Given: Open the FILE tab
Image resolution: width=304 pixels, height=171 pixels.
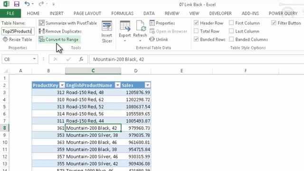Looking at the screenshot, I should tap(10, 13).
